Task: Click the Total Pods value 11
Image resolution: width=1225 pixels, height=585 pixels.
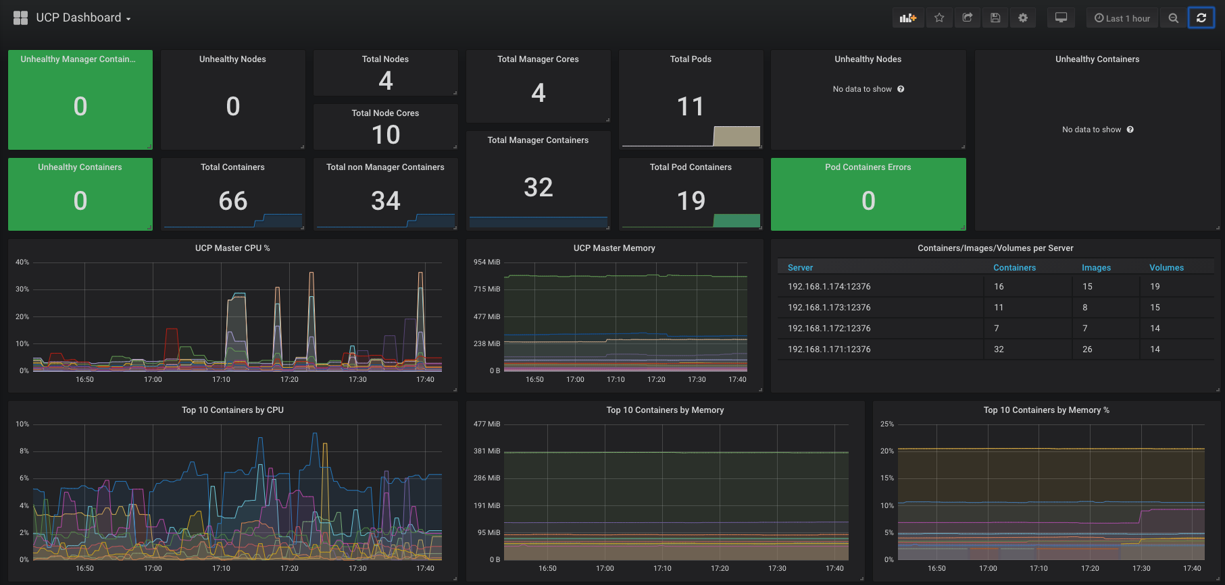Action: point(691,107)
